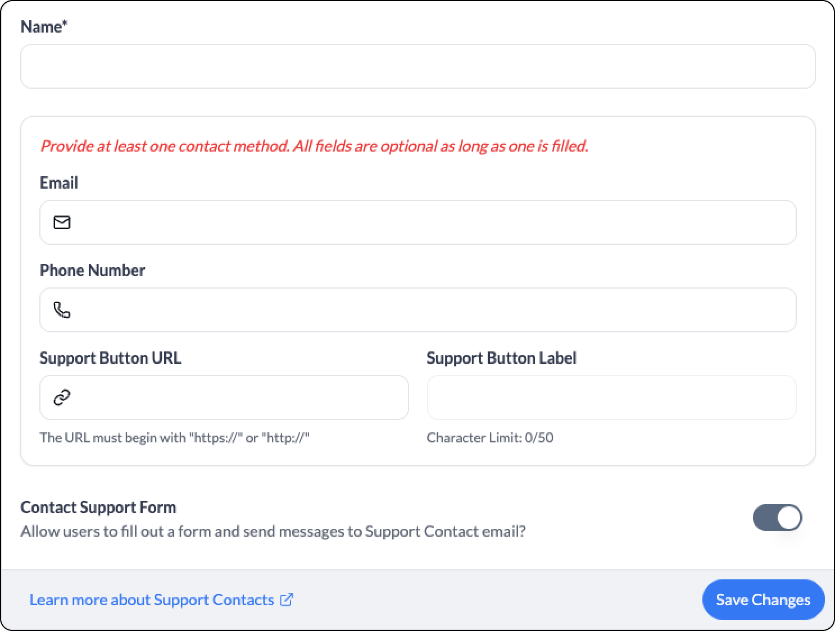Toggle the Contact Support Form switch

778,517
